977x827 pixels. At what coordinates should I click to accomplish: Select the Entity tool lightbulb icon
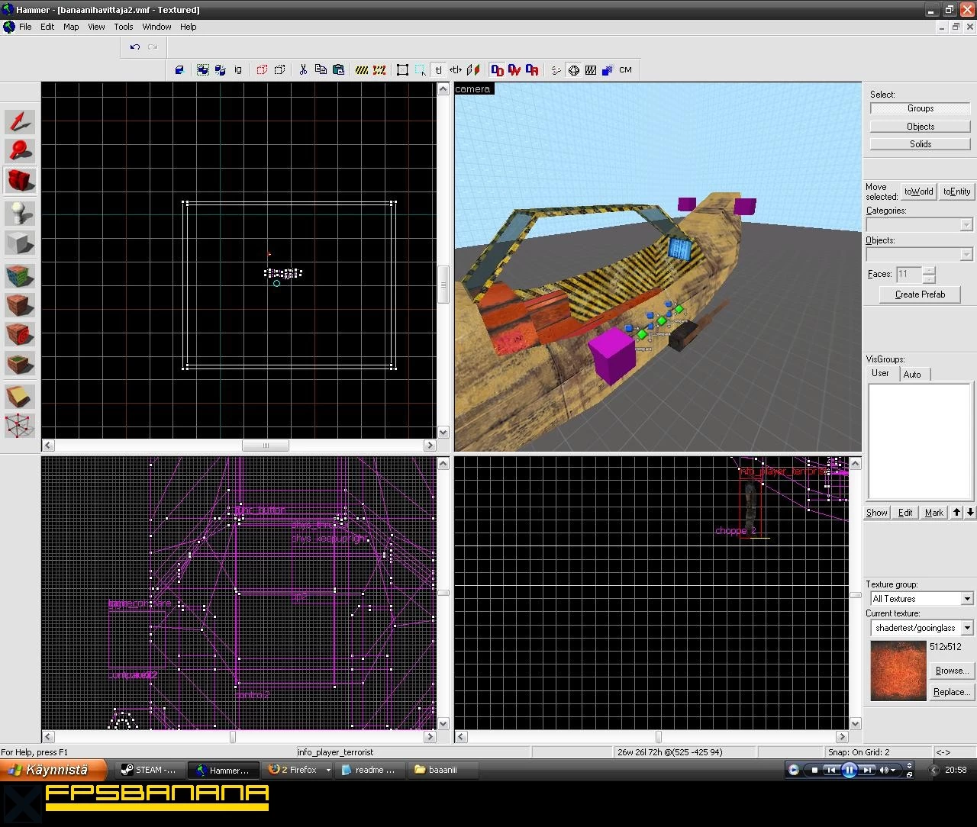point(20,213)
